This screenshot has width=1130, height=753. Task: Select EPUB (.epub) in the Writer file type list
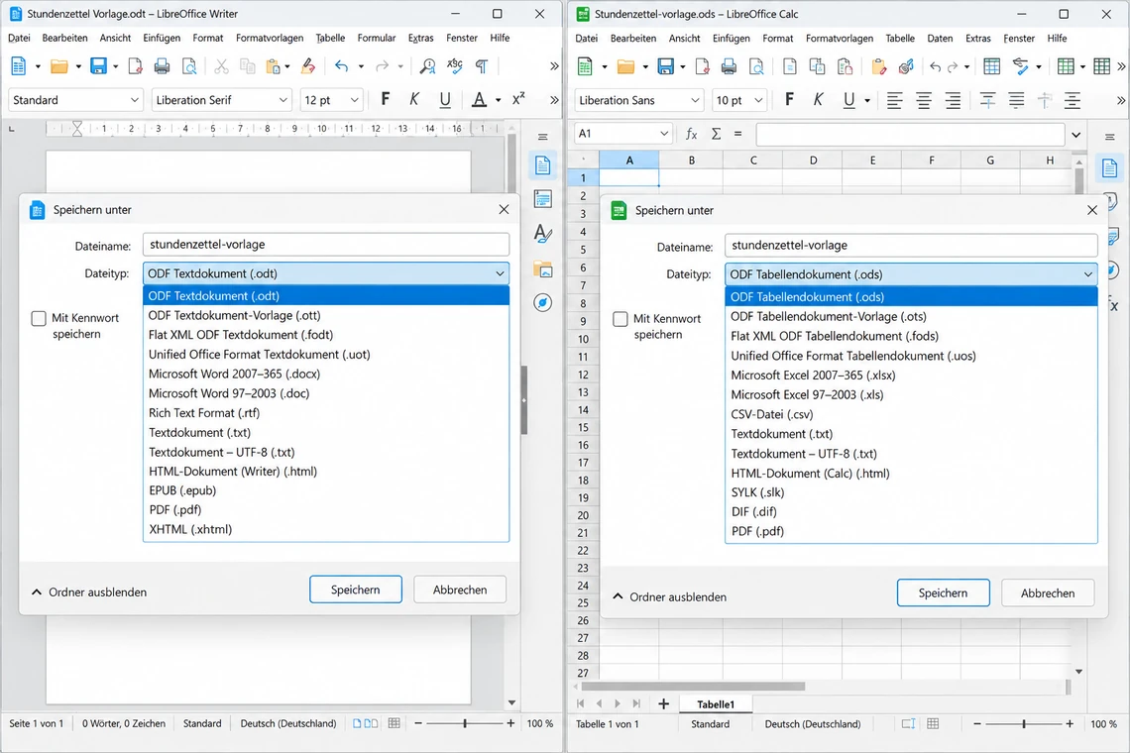pos(326,490)
